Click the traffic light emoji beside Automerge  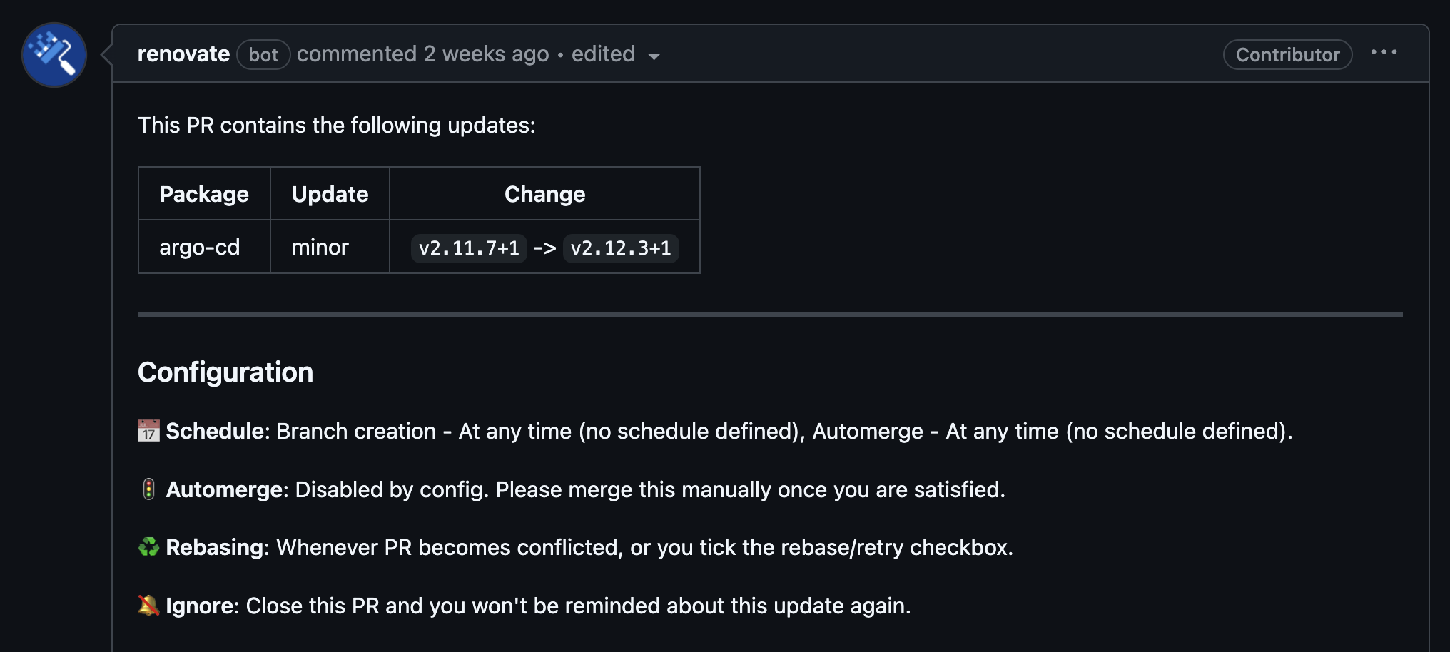pyautogui.click(x=149, y=489)
